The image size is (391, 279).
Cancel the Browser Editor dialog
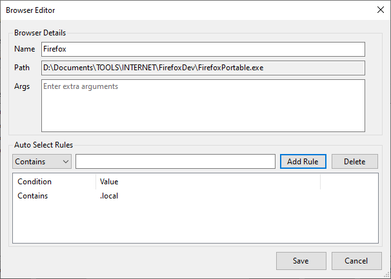(x=357, y=261)
